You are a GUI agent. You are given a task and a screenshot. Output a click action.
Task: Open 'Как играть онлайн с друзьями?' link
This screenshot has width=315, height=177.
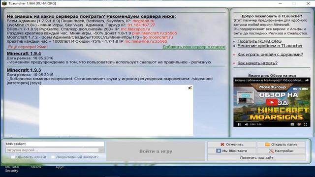[x=270, y=55]
